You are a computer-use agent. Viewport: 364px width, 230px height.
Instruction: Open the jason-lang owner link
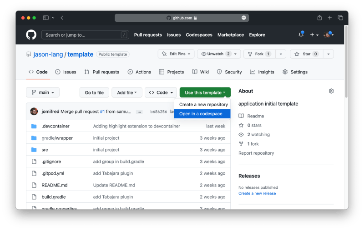click(48, 54)
